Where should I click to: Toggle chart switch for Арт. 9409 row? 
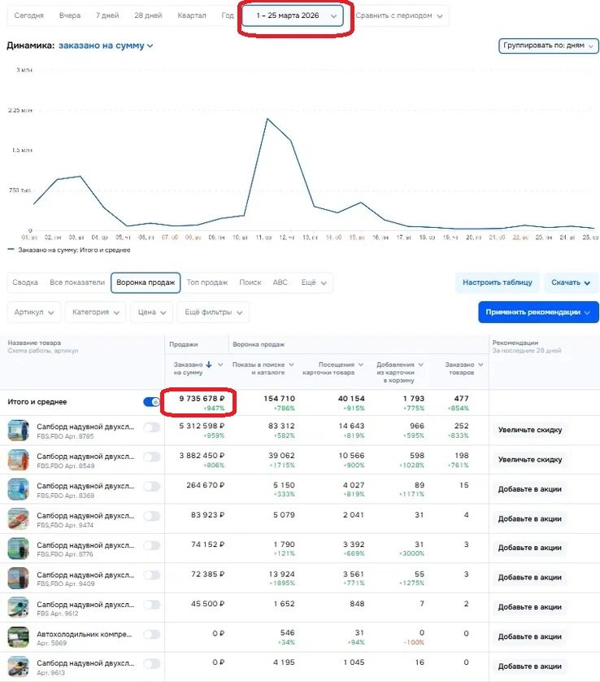152,575
